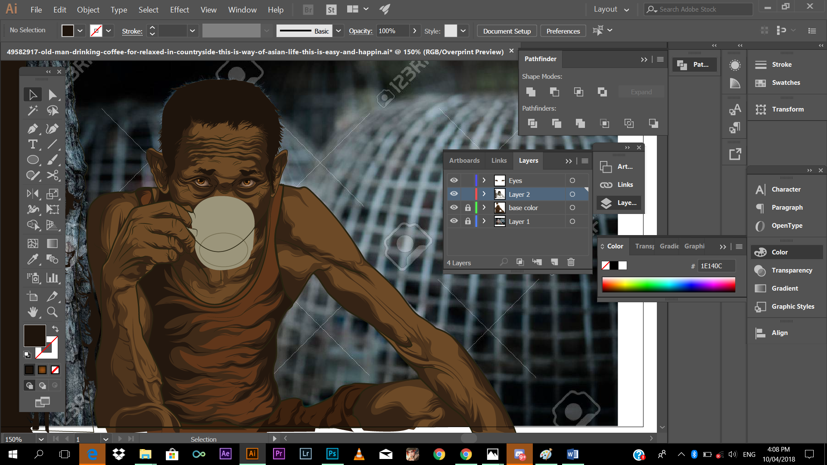Select the Type tool

33,144
